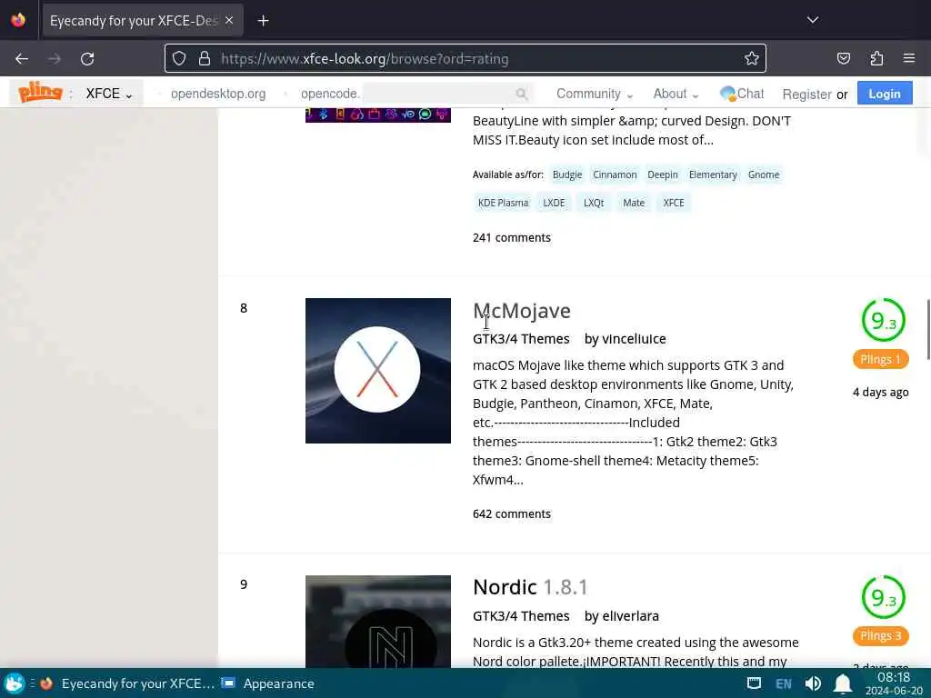Image resolution: width=931 pixels, height=698 pixels.
Task: Click McMojave's 9.3 rating circle
Action: 883,320
